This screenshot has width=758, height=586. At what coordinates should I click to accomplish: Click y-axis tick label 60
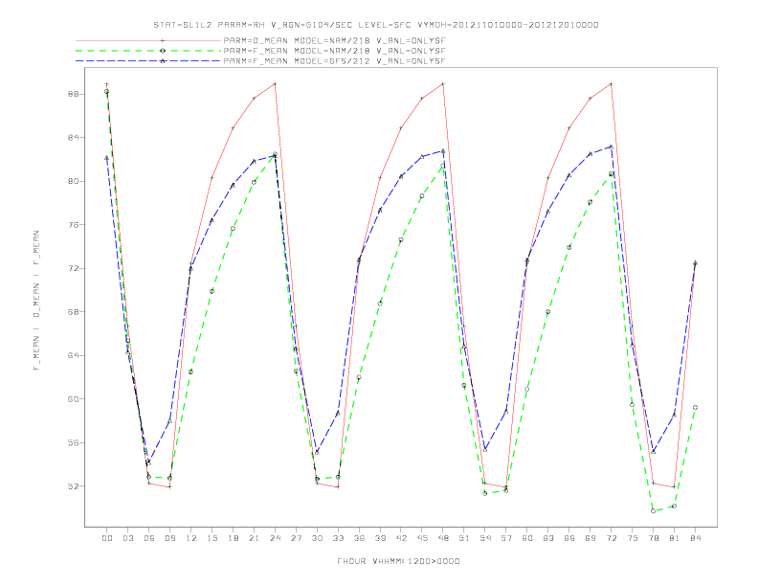point(73,399)
